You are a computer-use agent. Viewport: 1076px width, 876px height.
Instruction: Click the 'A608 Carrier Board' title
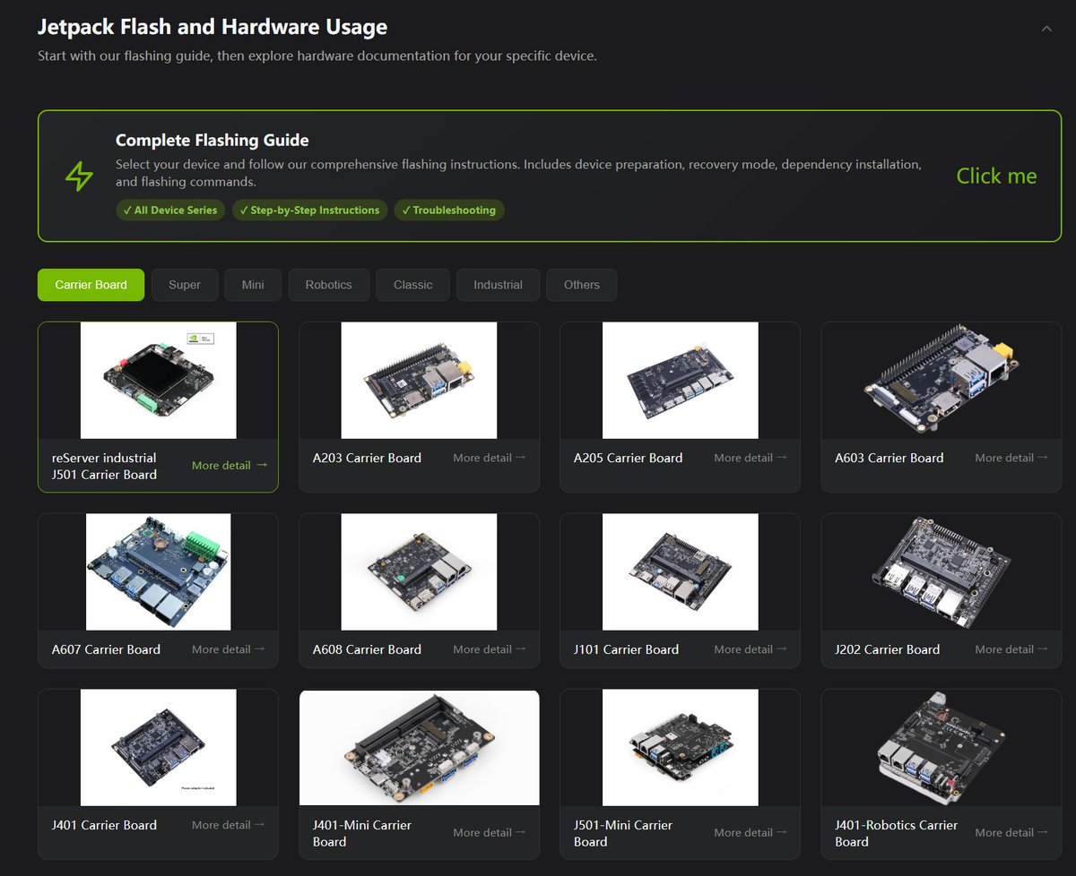coord(367,649)
